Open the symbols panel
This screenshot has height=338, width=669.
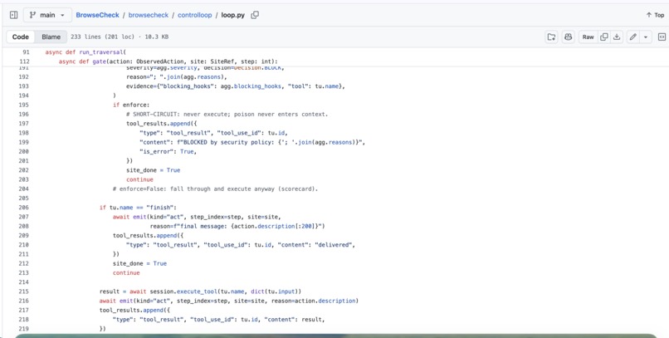(x=662, y=37)
